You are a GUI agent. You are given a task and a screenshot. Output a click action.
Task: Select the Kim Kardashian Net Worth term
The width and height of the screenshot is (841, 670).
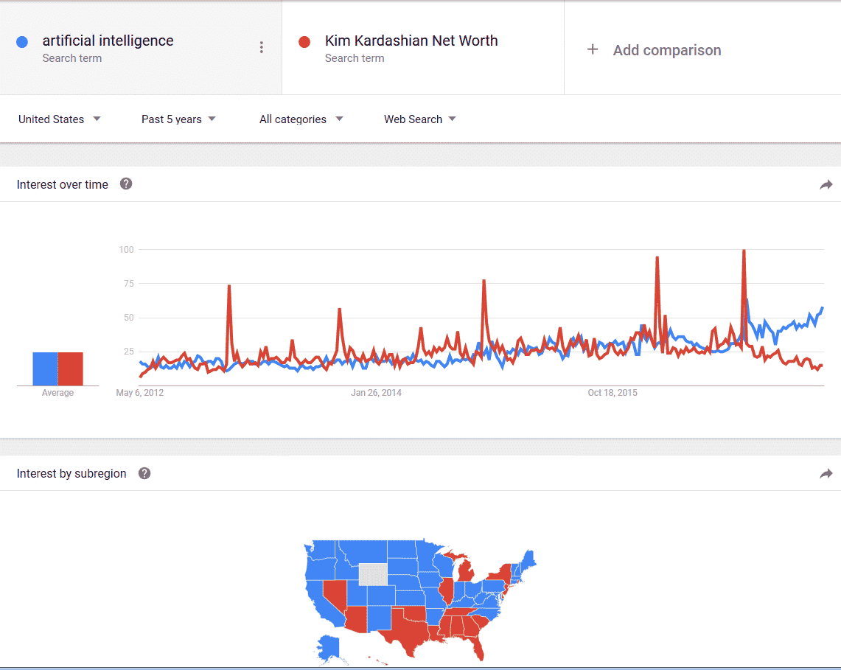coord(411,41)
